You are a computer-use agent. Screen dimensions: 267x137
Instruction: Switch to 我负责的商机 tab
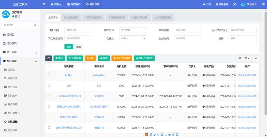[x=71, y=18]
